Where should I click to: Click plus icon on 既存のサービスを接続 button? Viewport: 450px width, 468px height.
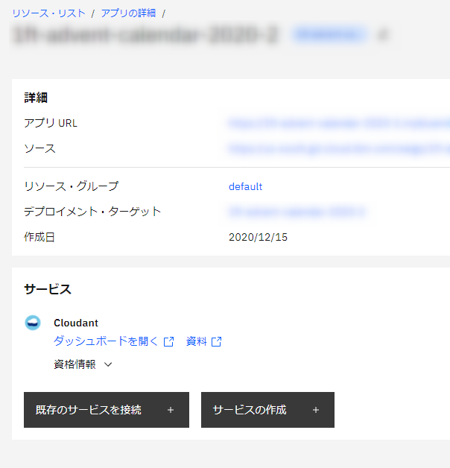click(171, 410)
